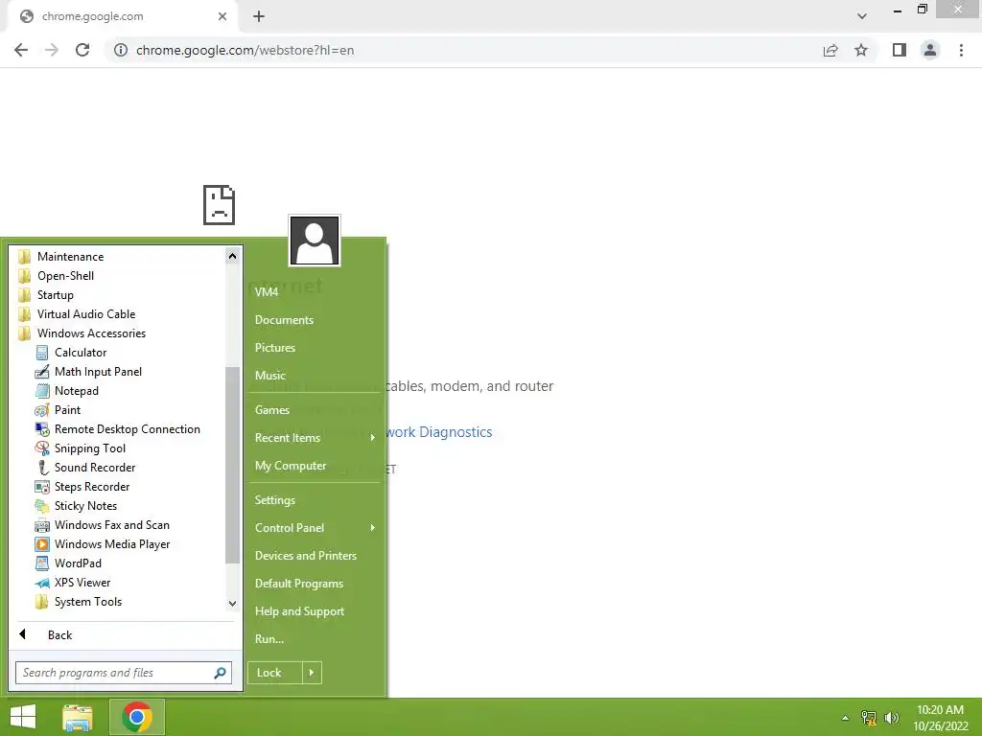
Task: Expand the Startup folder
Action: pos(46,295)
